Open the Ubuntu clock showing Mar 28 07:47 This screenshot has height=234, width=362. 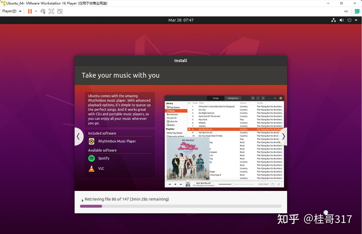(181, 20)
